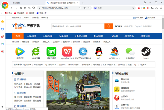The image size is (164, 110).
Task: Open the 百度一下 bookmark
Action: coord(41,13)
